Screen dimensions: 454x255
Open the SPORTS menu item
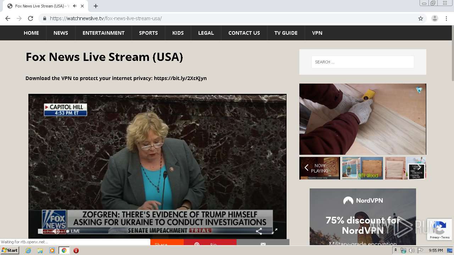click(148, 33)
